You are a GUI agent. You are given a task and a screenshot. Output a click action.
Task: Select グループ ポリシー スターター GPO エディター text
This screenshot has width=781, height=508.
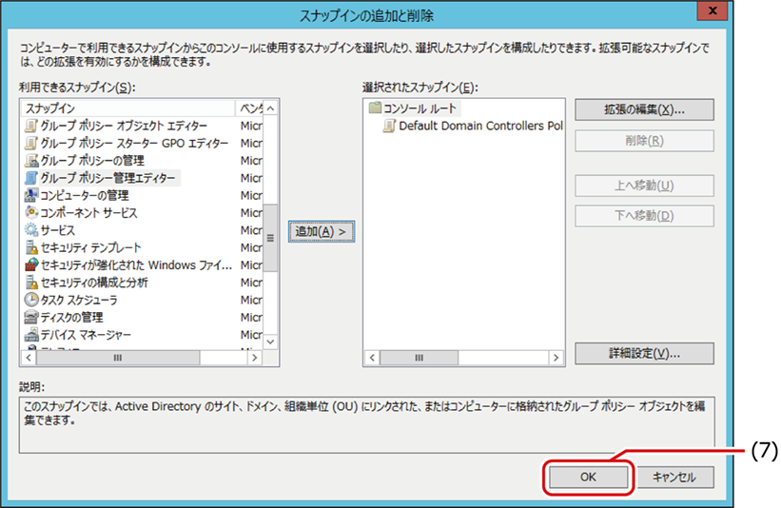pos(134,143)
